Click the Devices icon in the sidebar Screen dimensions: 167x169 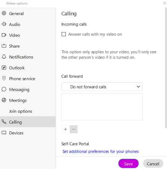4,133
